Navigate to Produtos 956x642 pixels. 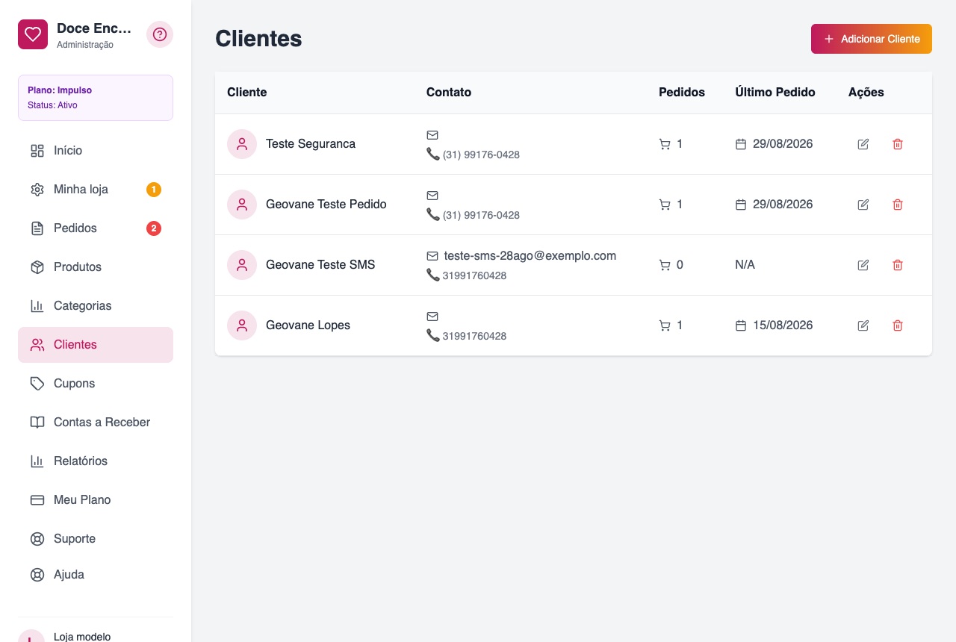tap(96, 267)
